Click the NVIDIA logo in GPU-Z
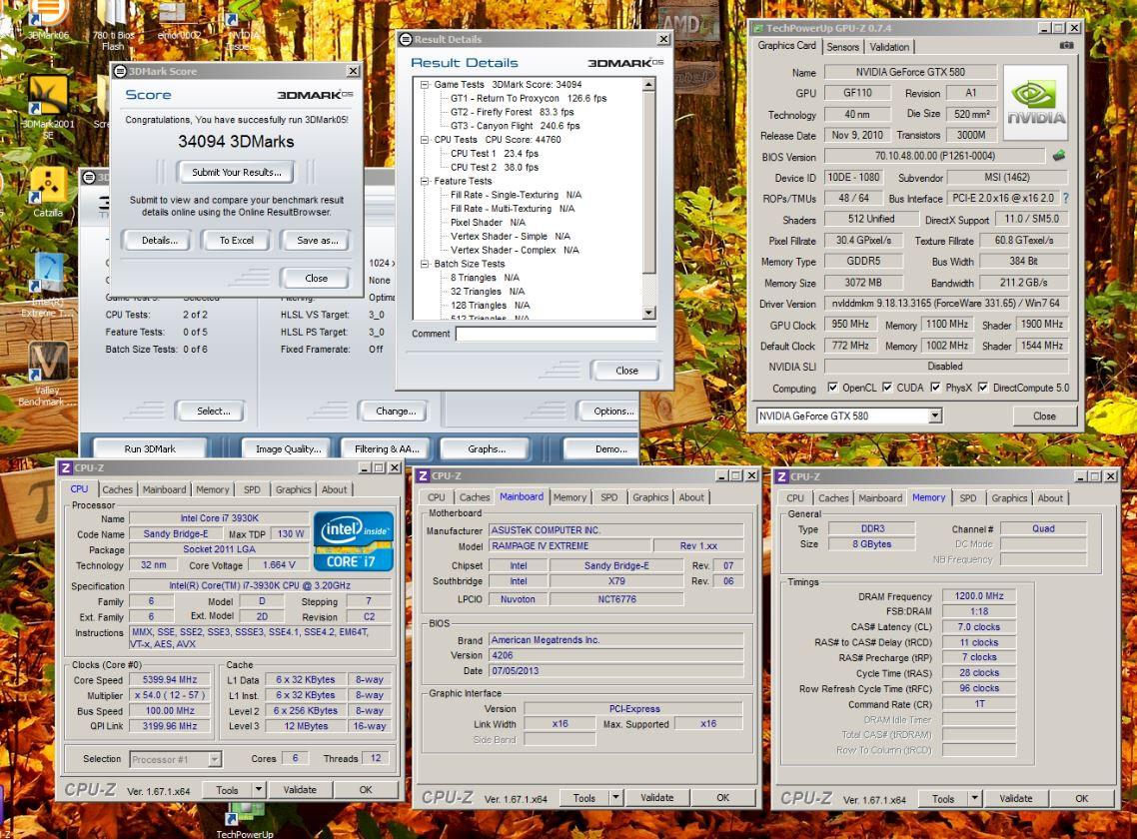The width and height of the screenshot is (1137, 839). click(x=1035, y=103)
